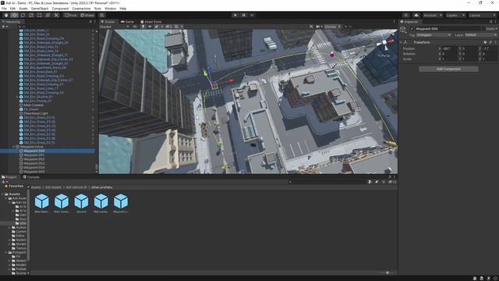Toggle Waypoint 000 active checkbox in Inspector
This screenshot has height=281, width=499.
tap(412, 29)
